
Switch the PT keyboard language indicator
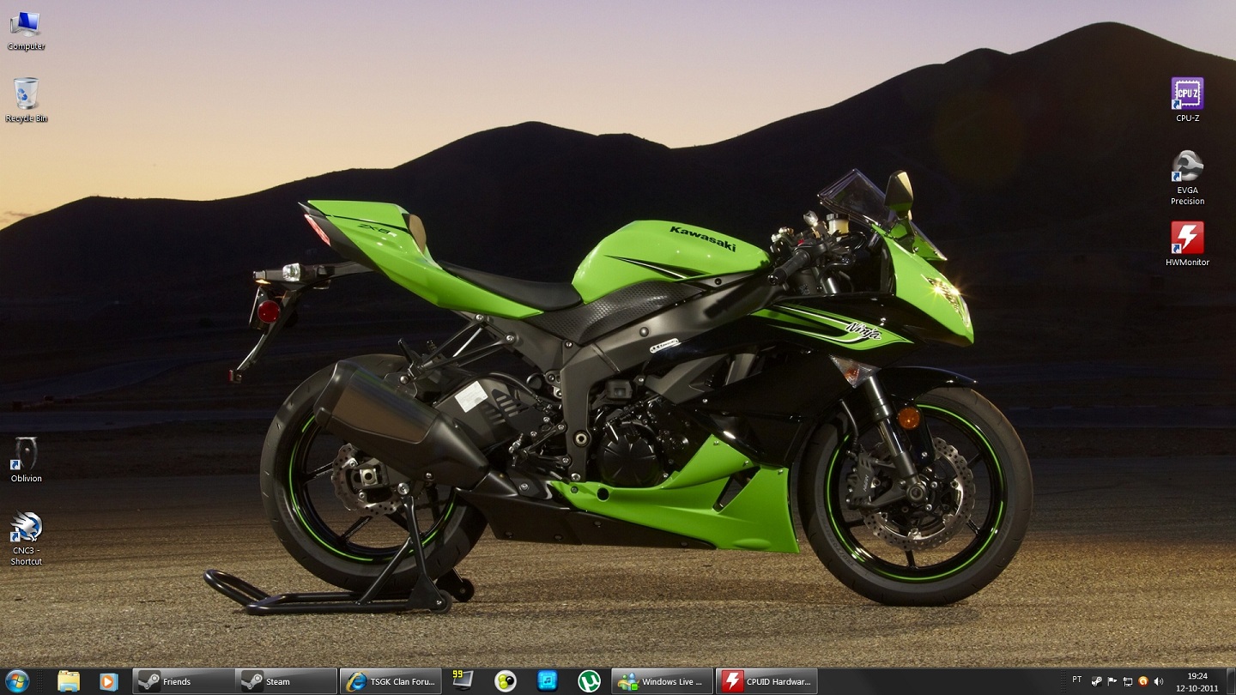coord(1076,680)
